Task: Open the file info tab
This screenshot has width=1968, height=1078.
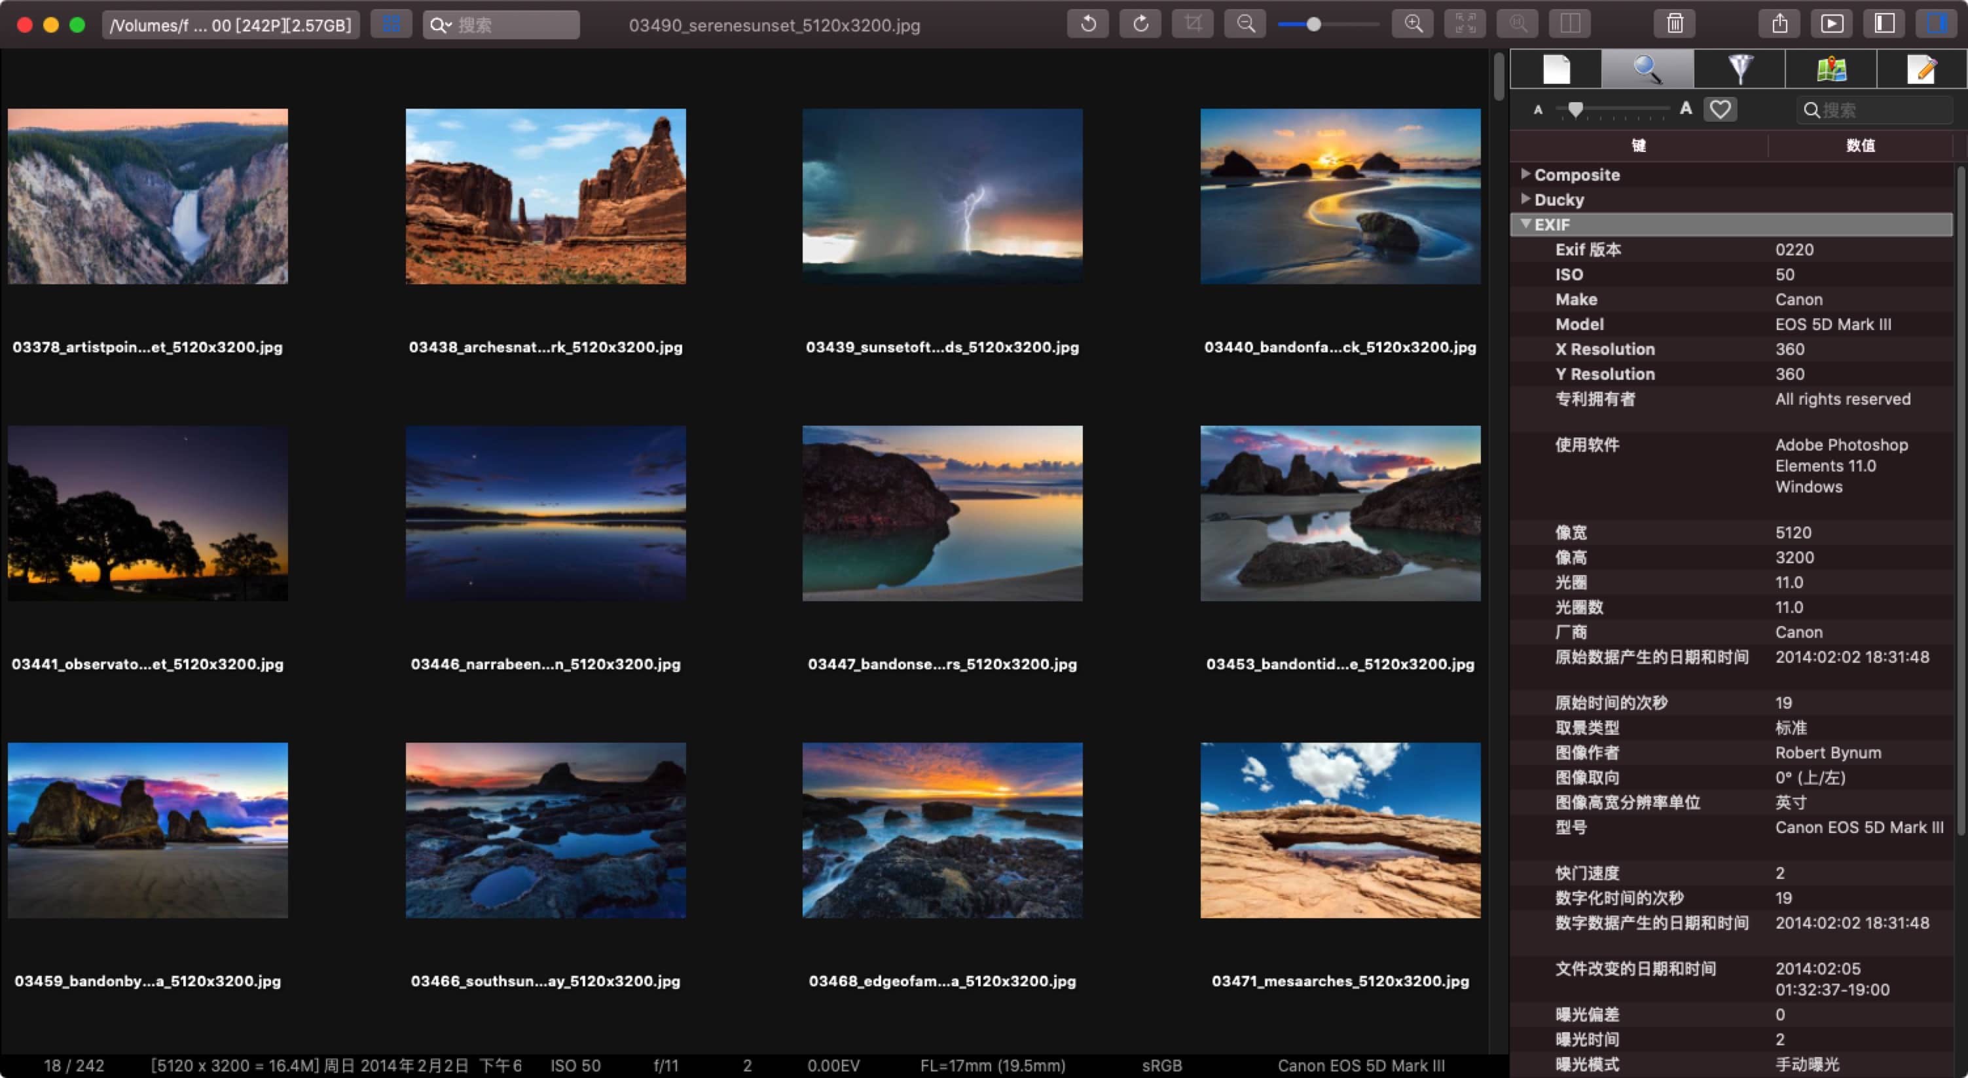Action: point(1556,69)
